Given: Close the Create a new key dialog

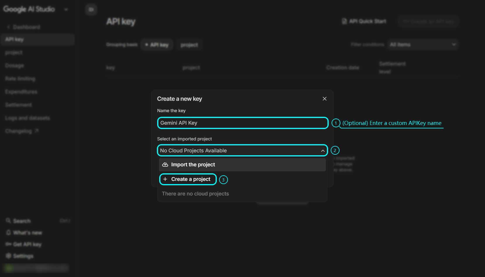Looking at the screenshot, I should pos(324,98).
